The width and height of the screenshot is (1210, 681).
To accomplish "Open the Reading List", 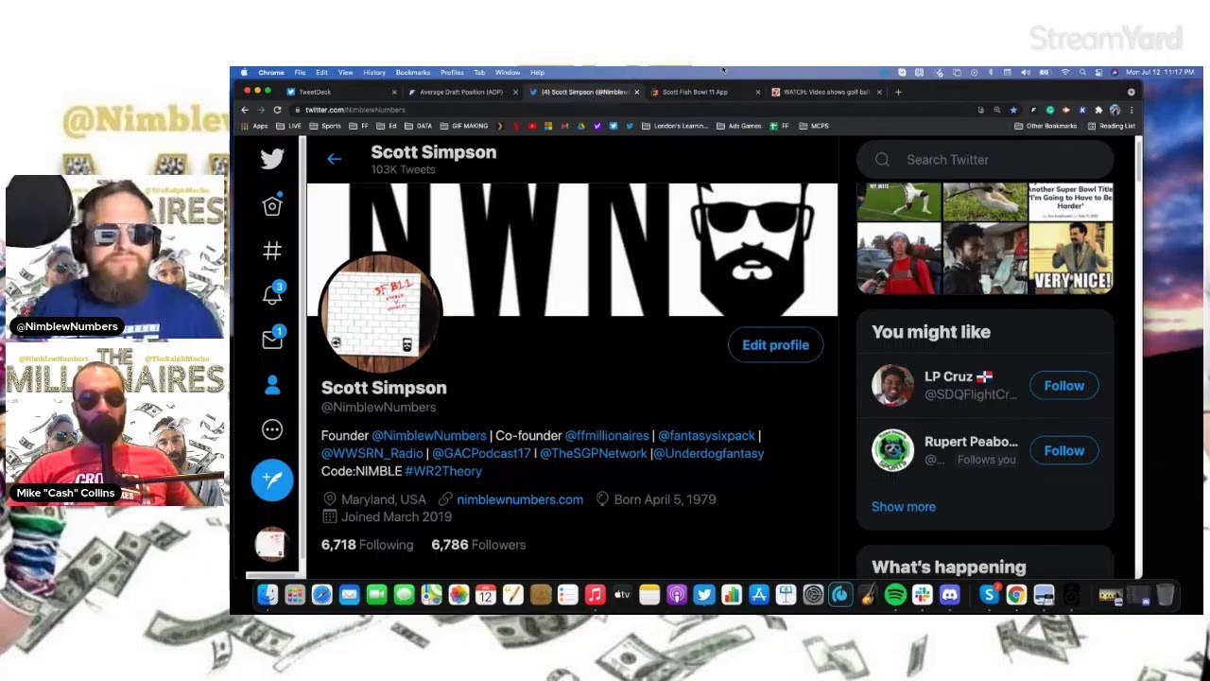I will (1112, 126).
